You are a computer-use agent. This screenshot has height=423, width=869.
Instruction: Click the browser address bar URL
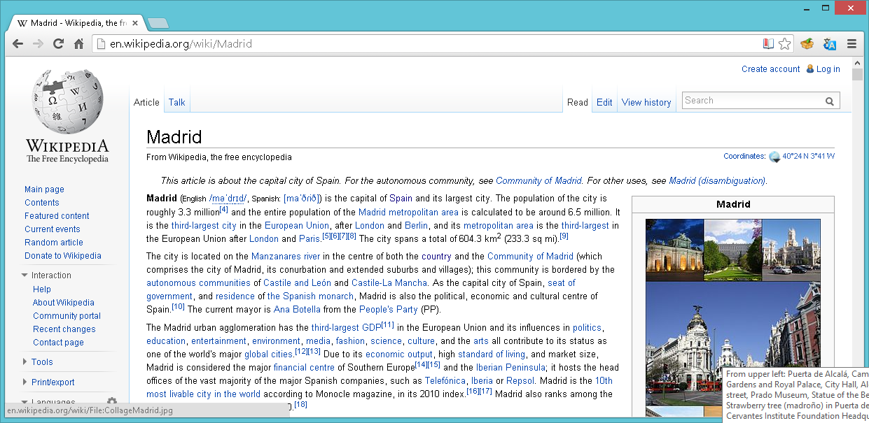tap(181, 44)
